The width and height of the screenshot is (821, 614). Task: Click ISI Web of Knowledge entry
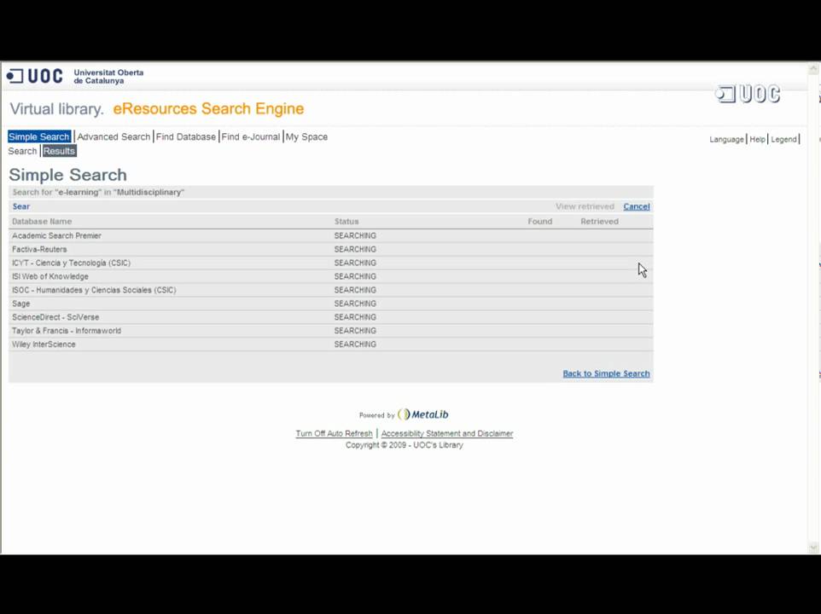(x=50, y=276)
